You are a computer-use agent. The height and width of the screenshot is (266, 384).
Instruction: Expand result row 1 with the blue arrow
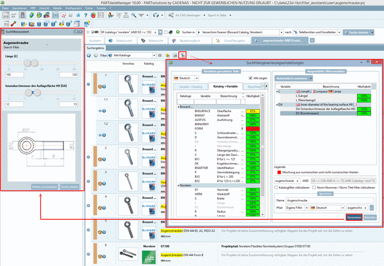(x=89, y=84)
